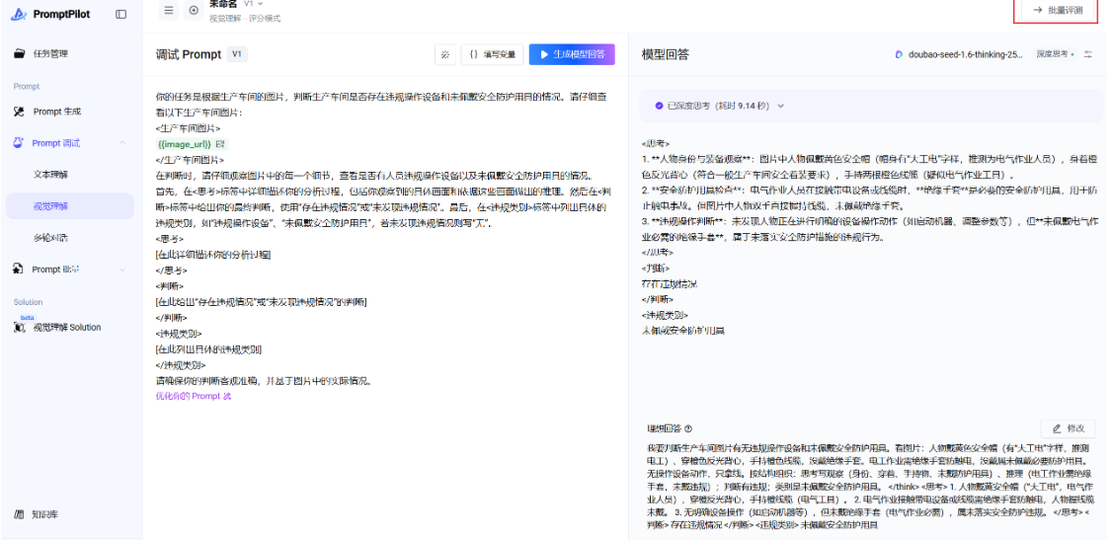Expand the Prompt 调优 sidebar group
Viewport: 1111px width, 540px height.
pyautogui.click(x=121, y=269)
